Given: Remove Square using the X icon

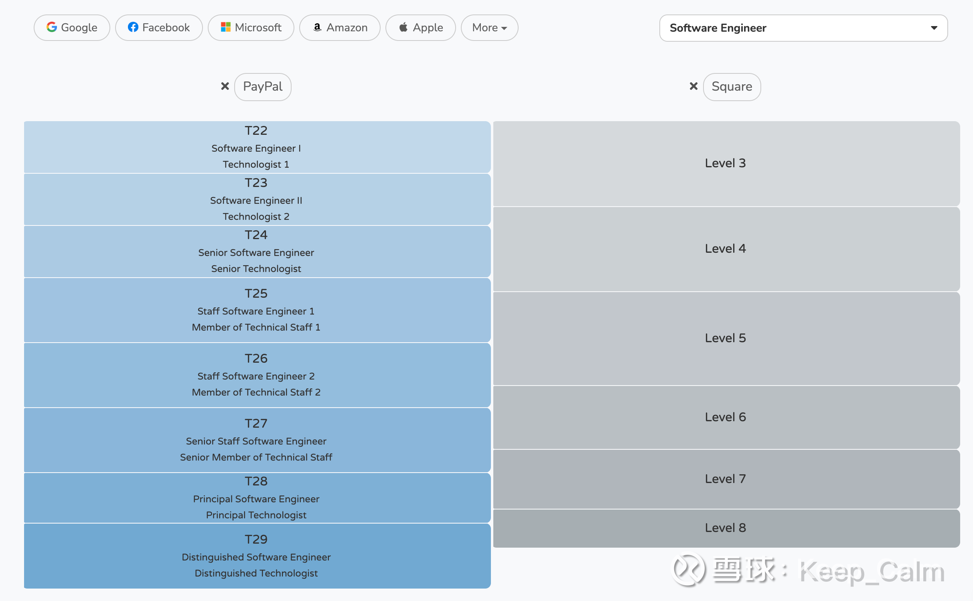Looking at the screenshot, I should pyautogui.click(x=693, y=86).
